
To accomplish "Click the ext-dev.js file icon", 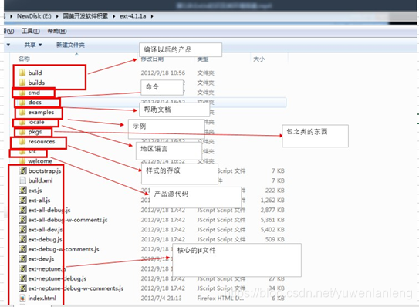I will point(22,259).
